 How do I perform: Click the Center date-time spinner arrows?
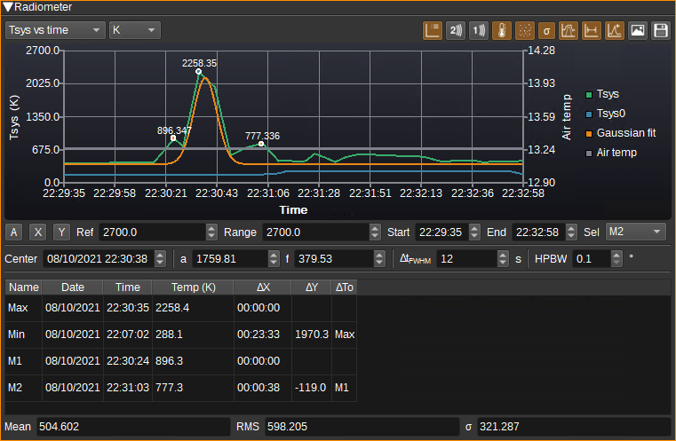(x=160, y=259)
